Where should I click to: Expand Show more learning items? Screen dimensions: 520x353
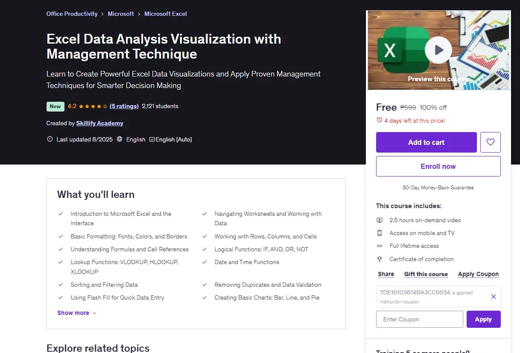click(77, 313)
